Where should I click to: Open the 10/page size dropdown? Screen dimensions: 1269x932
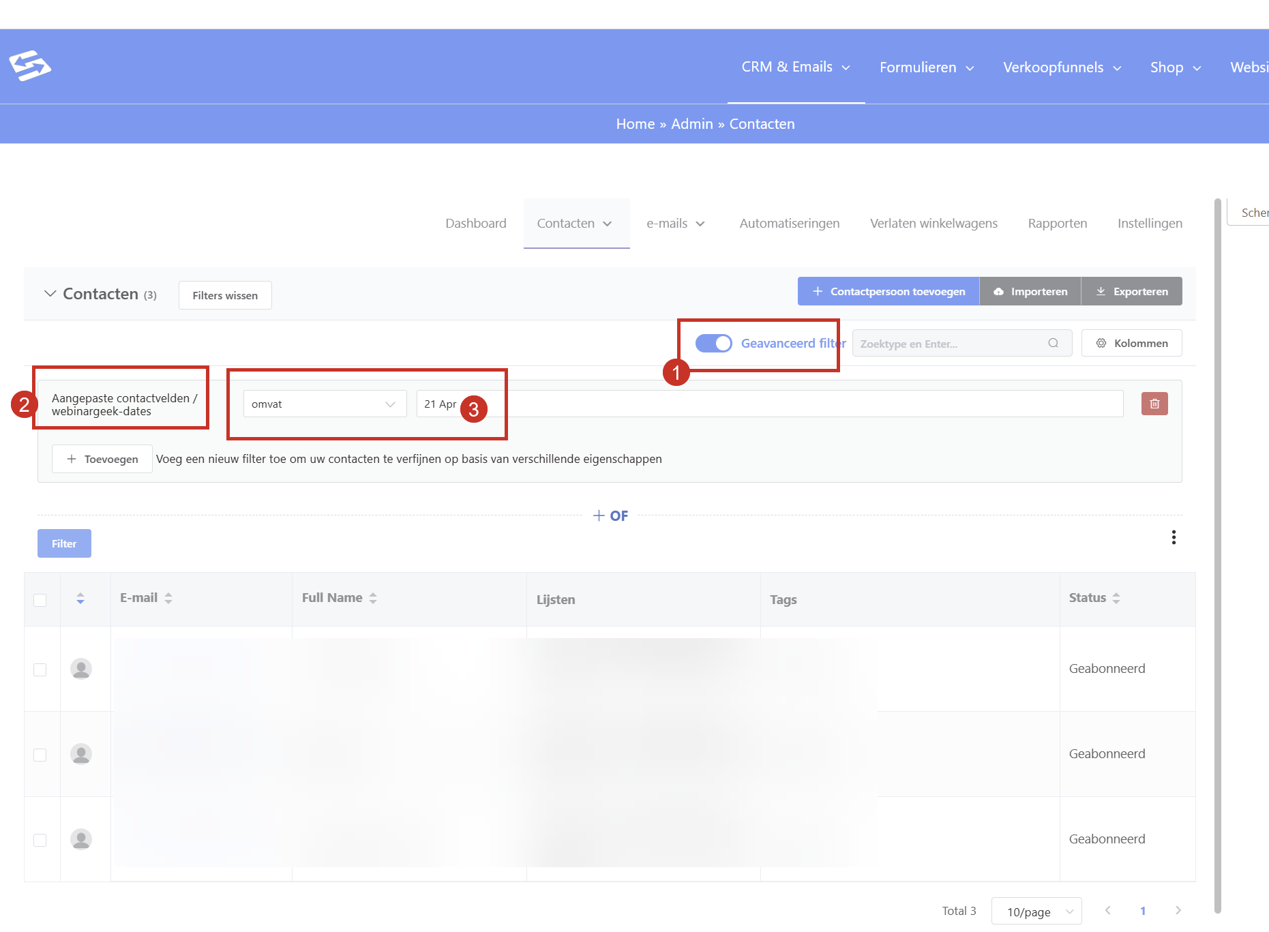click(x=1036, y=912)
